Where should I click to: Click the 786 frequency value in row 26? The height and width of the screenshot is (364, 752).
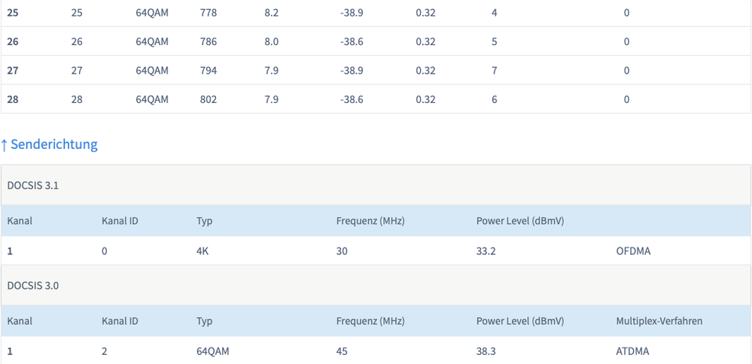(x=209, y=42)
